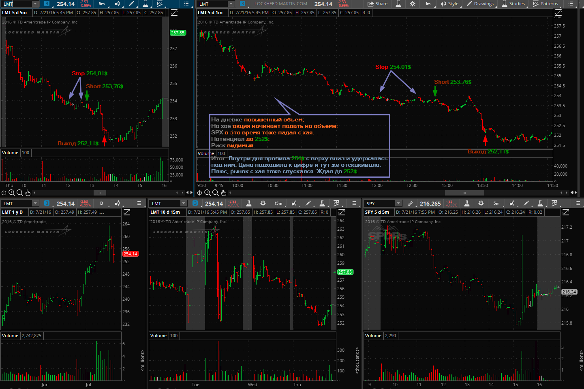Open style icon in the LMT daily chart

tap(117, 203)
